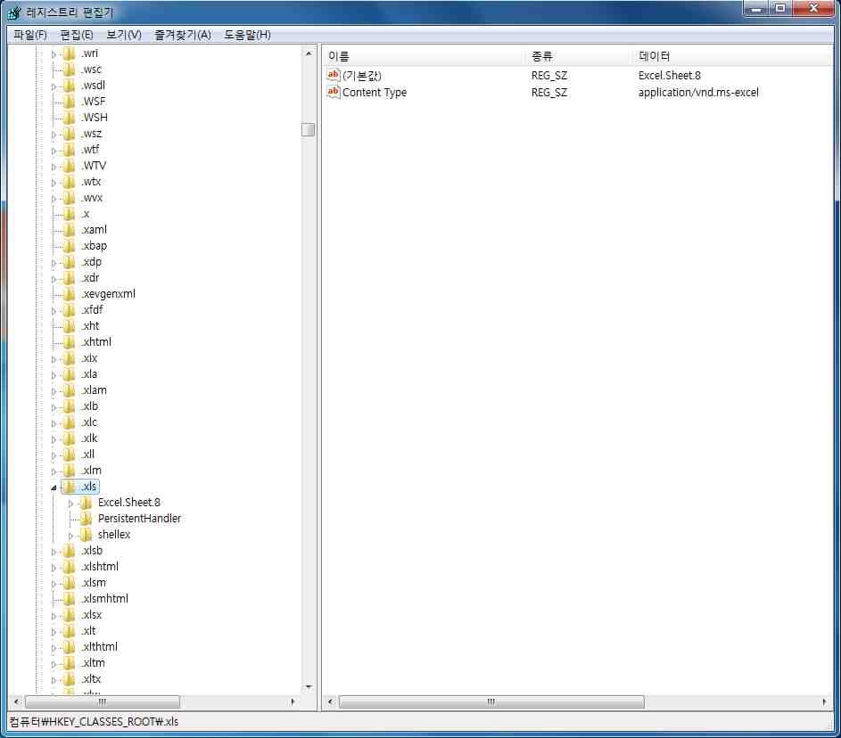Expand the .xlm key
This screenshot has height=738, width=841.
(x=54, y=471)
